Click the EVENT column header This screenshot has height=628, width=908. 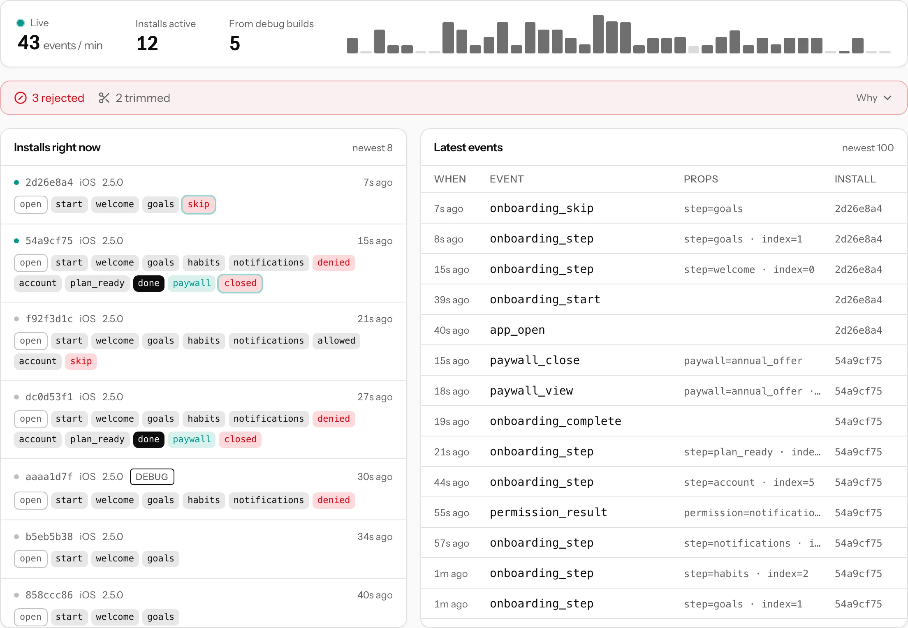[507, 179]
